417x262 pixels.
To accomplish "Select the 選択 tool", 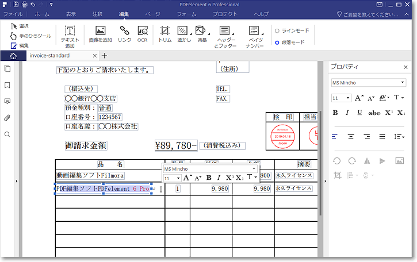I will (20, 26).
